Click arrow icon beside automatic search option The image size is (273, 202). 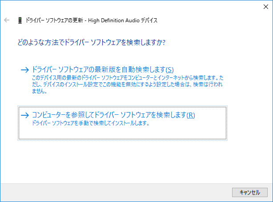coord(25,70)
